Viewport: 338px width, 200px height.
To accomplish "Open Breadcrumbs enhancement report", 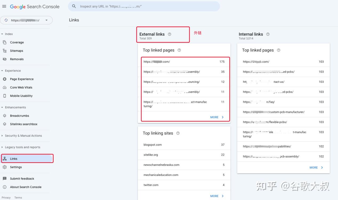I will coord(19,116).
